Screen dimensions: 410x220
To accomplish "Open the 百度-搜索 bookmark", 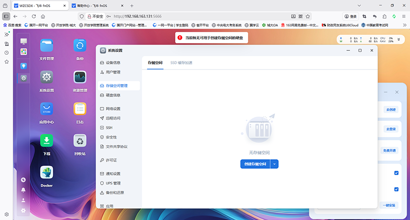I will pyautogui.click(x=12, y=25).
